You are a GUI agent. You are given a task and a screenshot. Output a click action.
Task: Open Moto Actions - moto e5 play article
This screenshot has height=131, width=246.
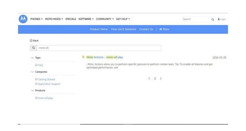click(105, 57)
